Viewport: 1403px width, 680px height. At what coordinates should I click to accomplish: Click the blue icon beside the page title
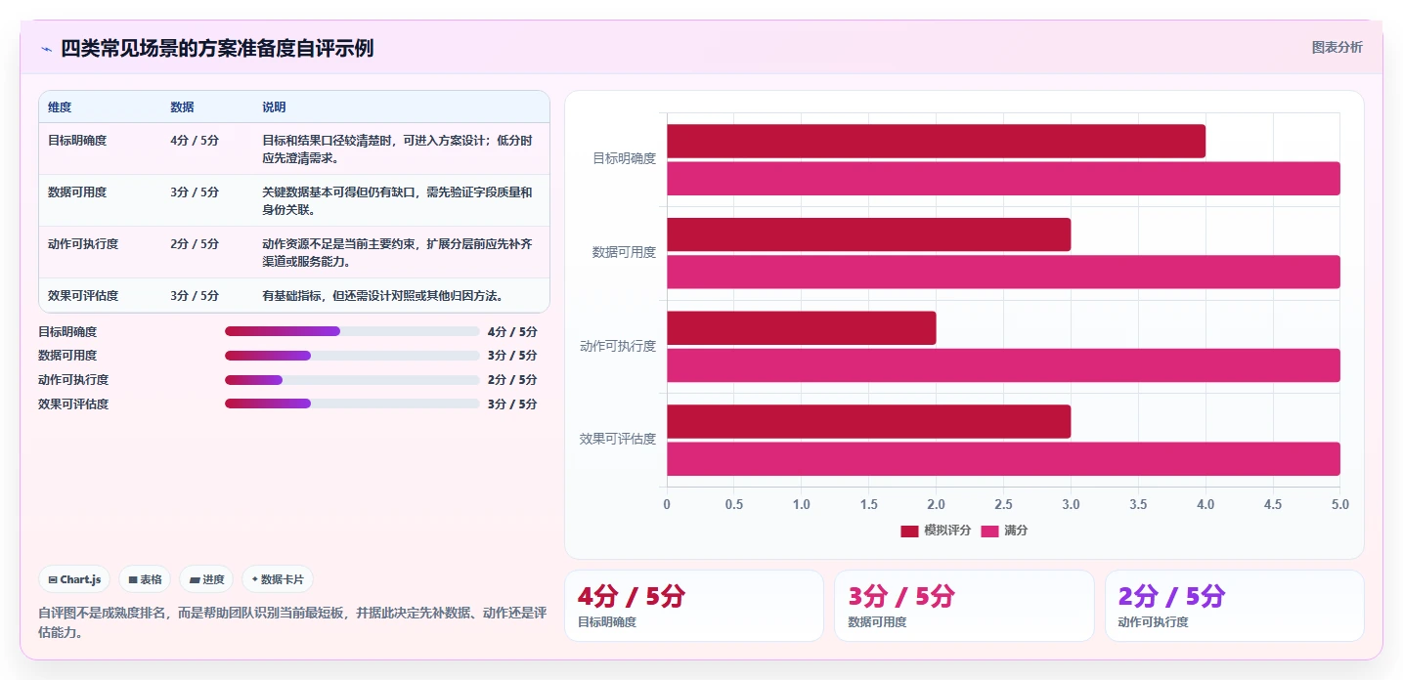[46, 48]
